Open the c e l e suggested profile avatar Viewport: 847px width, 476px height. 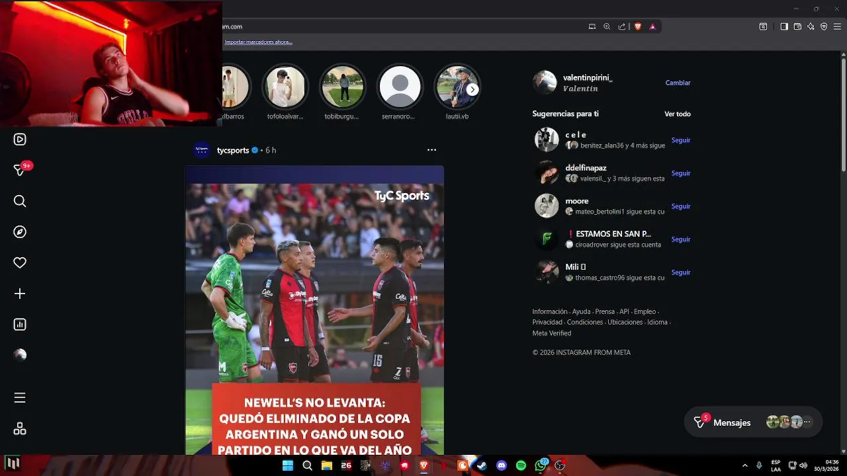547,139
